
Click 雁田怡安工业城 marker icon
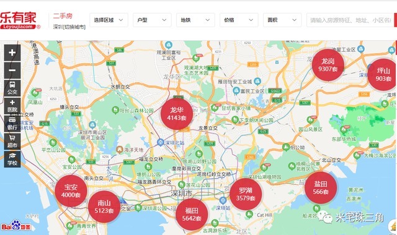click(x=257, y=81)
